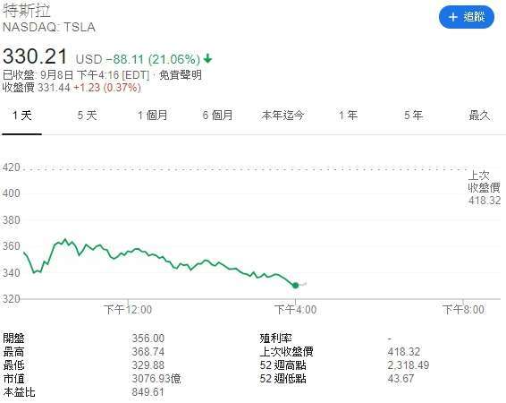Click the 下午4:00 time axis label
This screenshot has height=403, width=506.
[295, 310]
